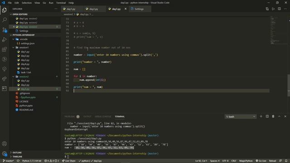
Task: Maximize the panel with chevron-up icon
Action: pos(279,116)
